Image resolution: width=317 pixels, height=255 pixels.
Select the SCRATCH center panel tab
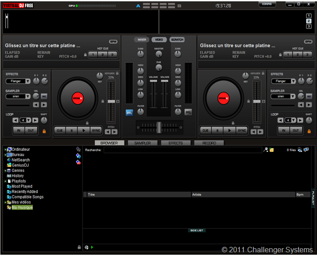177,40
